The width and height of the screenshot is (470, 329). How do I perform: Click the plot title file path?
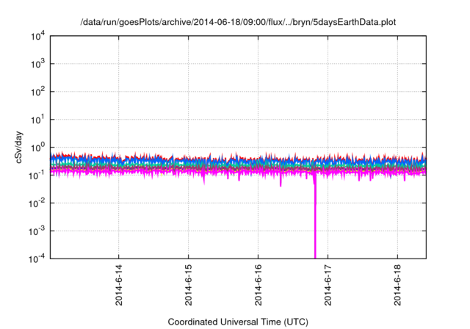238,22
